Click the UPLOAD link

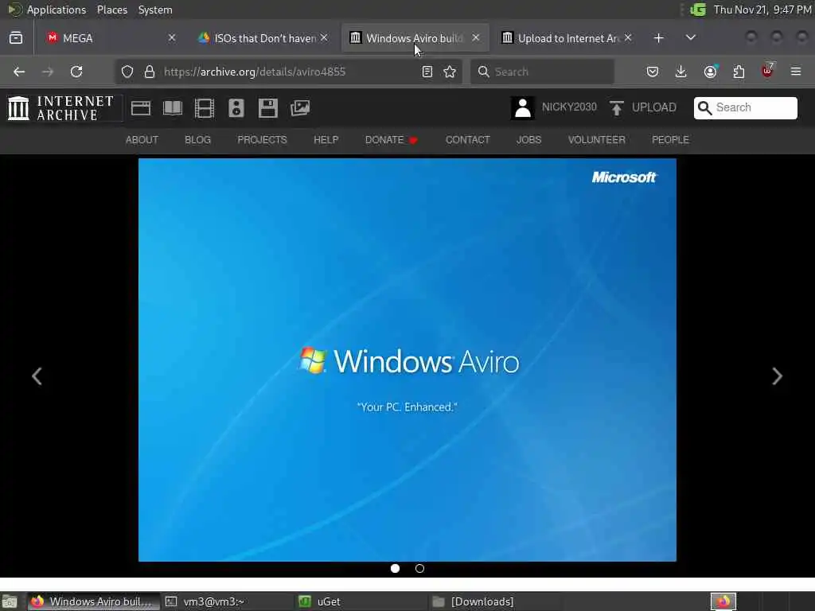click(654, 107)
